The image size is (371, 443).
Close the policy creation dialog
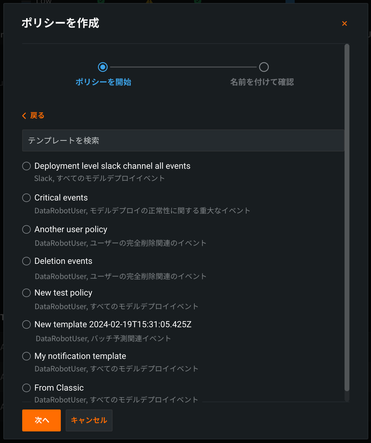pos(344,23)
